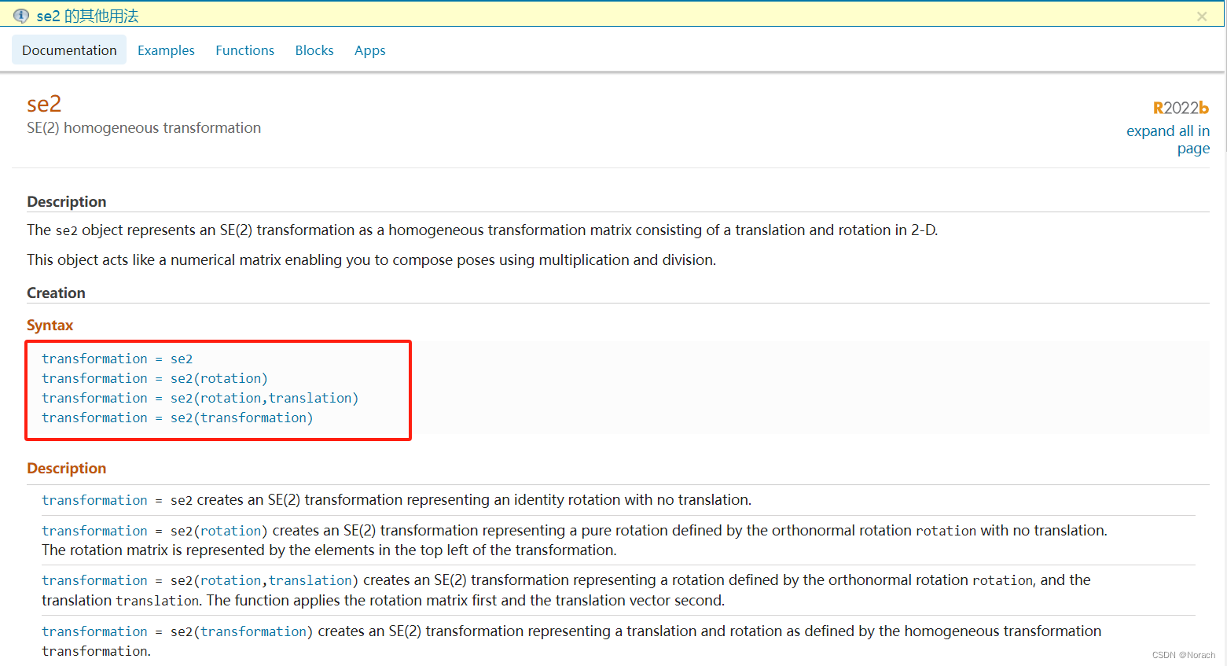Open syntax "transformation = se2" first line
The image size is (1227, 666).
[x=117, y=359]
